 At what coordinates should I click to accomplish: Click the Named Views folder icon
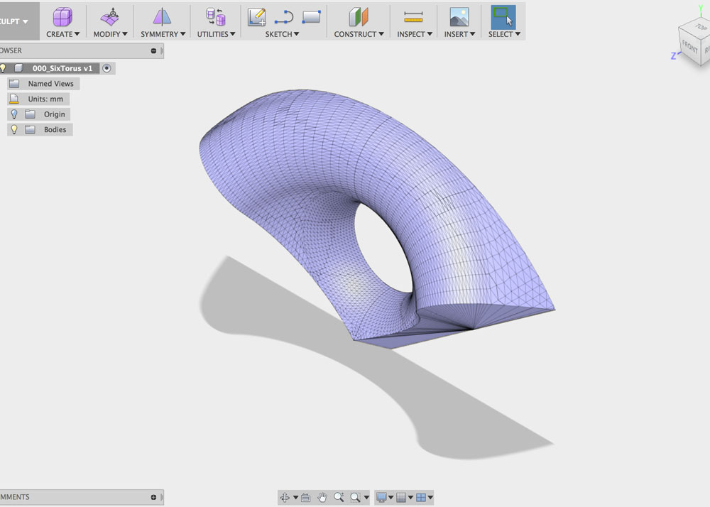(x=14, y=83)
